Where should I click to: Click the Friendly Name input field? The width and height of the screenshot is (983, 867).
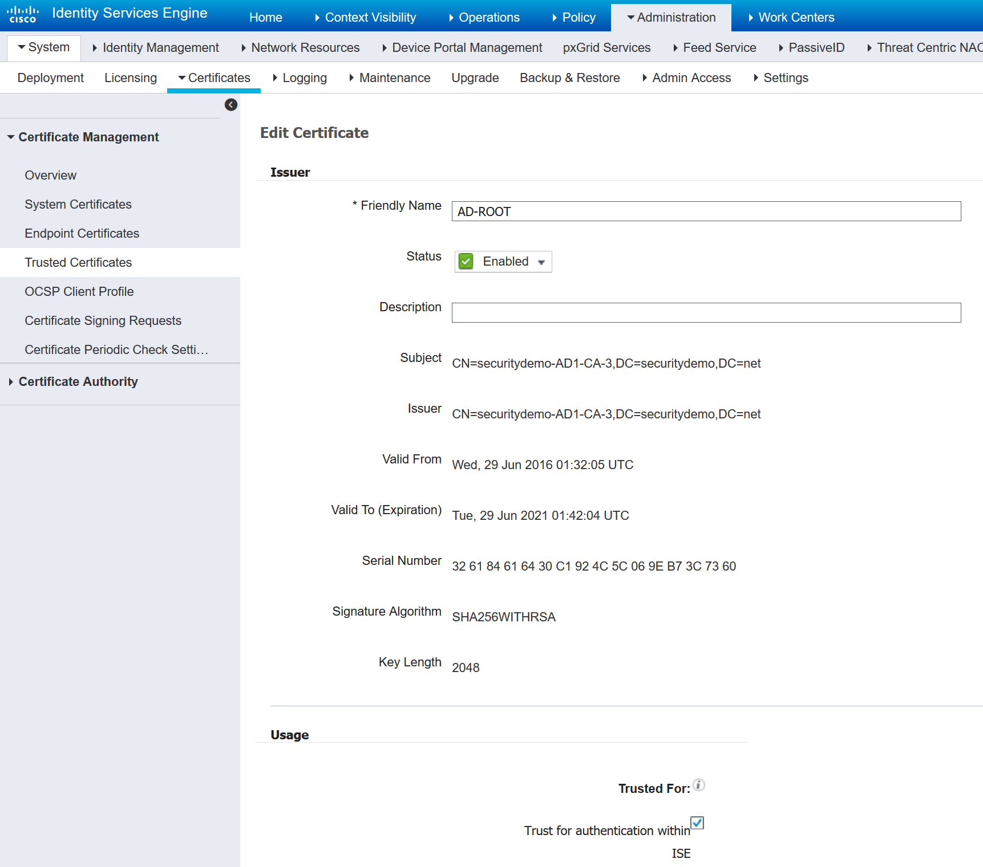706,211
